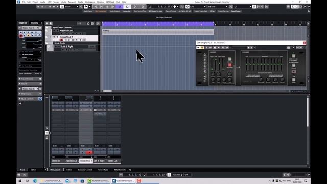The image size is (327, 184).
Task: Start playback with the Play button
Action: [x=135, y=7]
